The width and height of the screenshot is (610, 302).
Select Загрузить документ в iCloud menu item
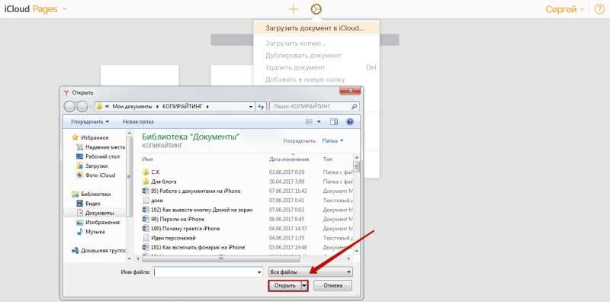pos(314,28)
